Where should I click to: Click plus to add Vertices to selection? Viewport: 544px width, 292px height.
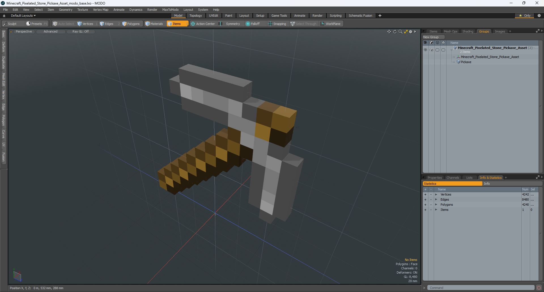(x=425, y=194)
